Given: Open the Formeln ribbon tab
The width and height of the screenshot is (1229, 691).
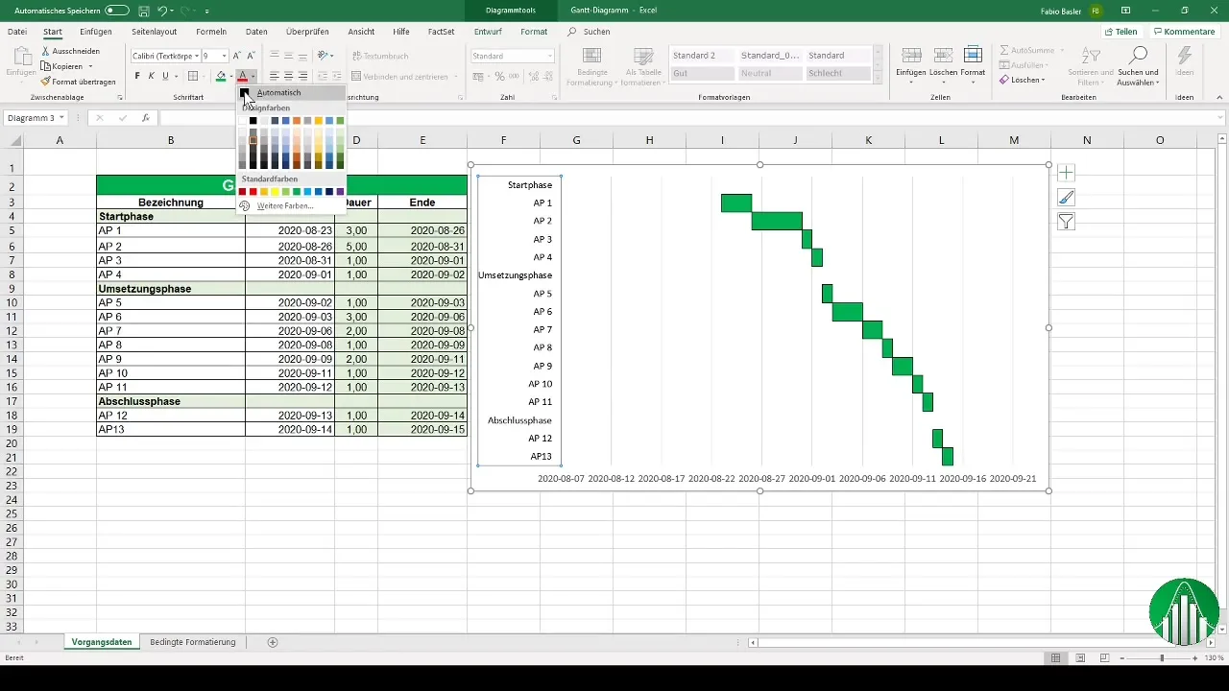Looking at the screenshot, I should tap(211, 32).
